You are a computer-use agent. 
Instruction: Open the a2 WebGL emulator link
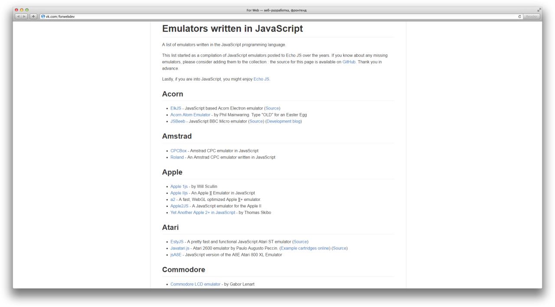point(173,200)
